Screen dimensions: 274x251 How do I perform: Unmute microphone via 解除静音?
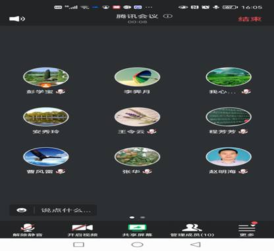[28, 230]
